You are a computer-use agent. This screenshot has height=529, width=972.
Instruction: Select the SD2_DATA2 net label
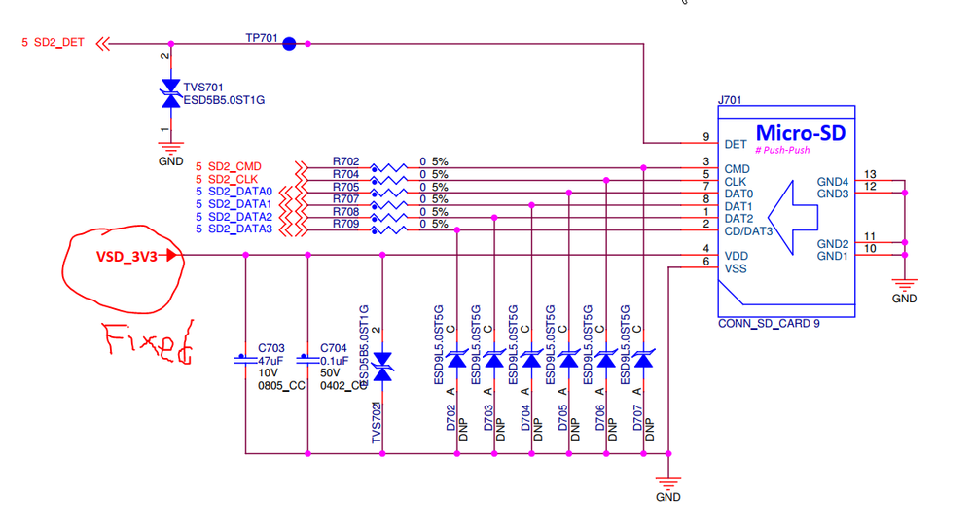(x=240, y=217)
